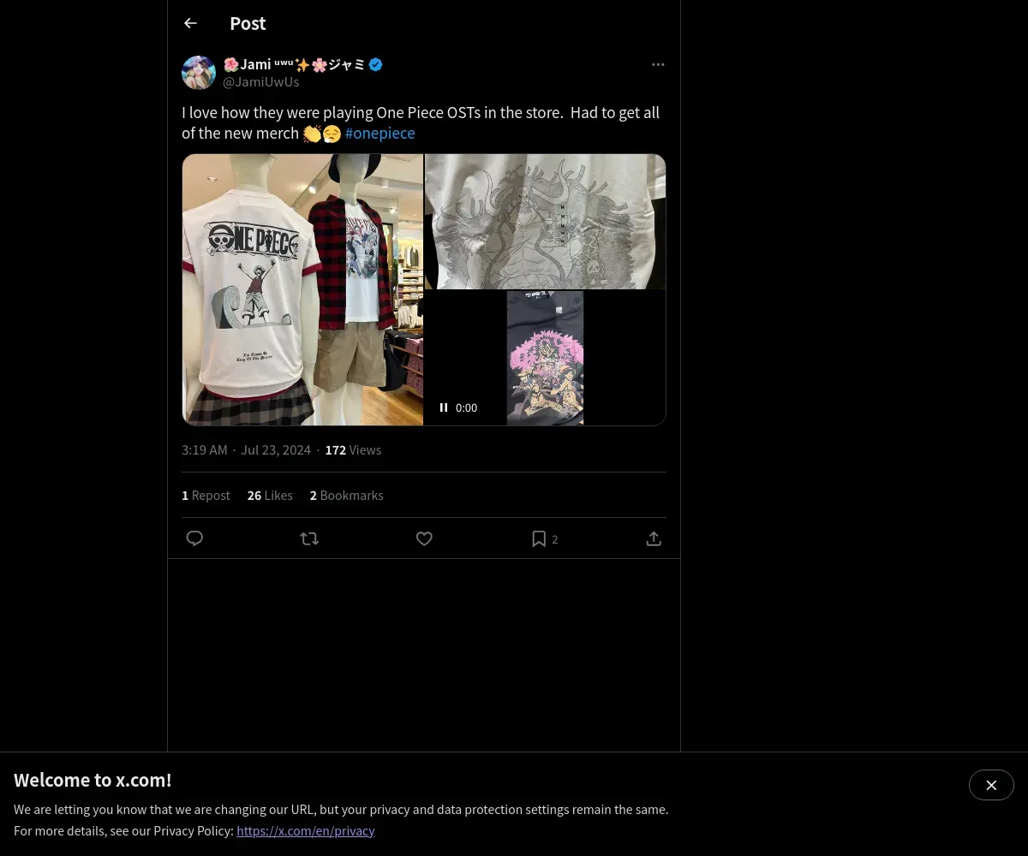
Task: Go back using the arrow icon
Action: 190,24
